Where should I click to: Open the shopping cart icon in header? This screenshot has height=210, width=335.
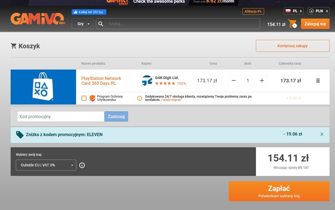pyautogui.click(x=292, y=24)
